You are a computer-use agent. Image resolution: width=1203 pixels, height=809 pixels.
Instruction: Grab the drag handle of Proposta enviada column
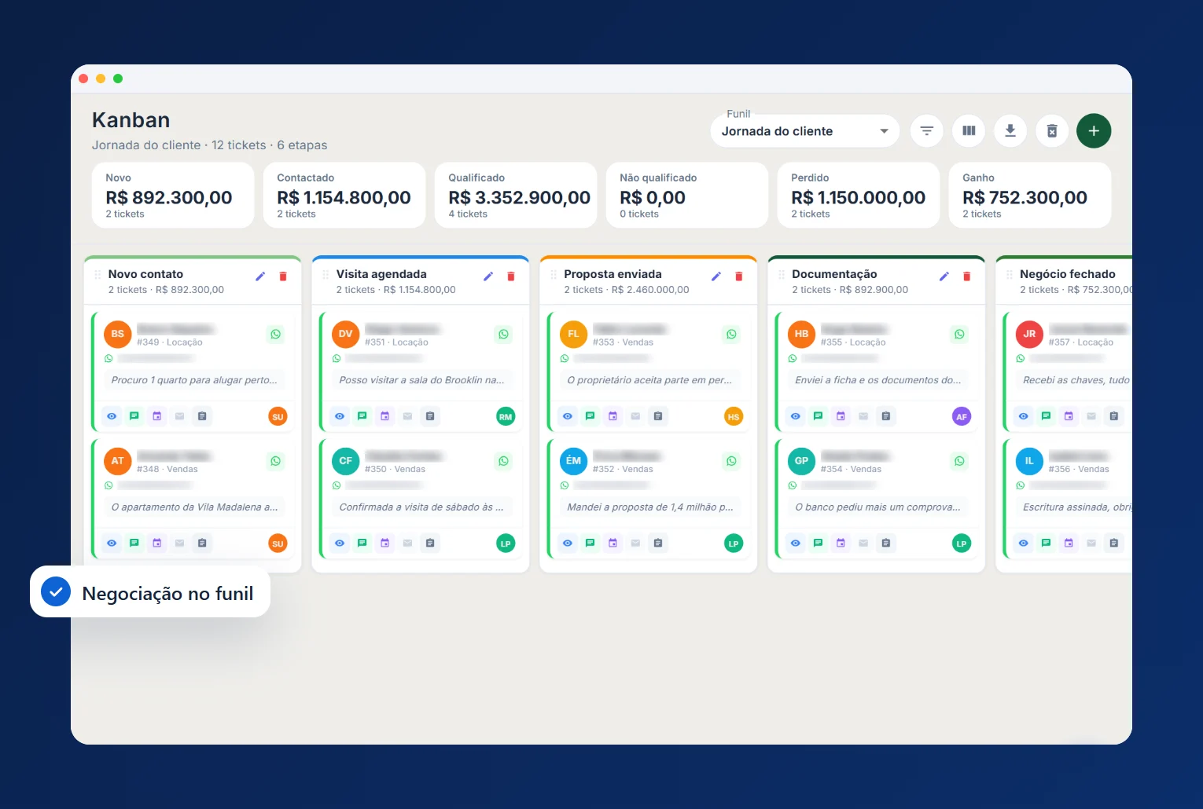[x=554, y=275]
